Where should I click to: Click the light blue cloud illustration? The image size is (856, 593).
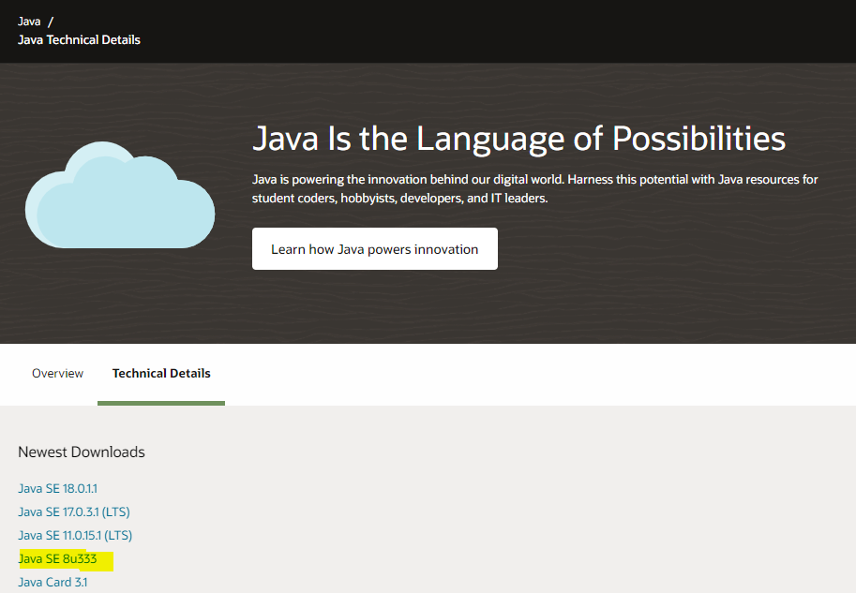coord(120,195)
